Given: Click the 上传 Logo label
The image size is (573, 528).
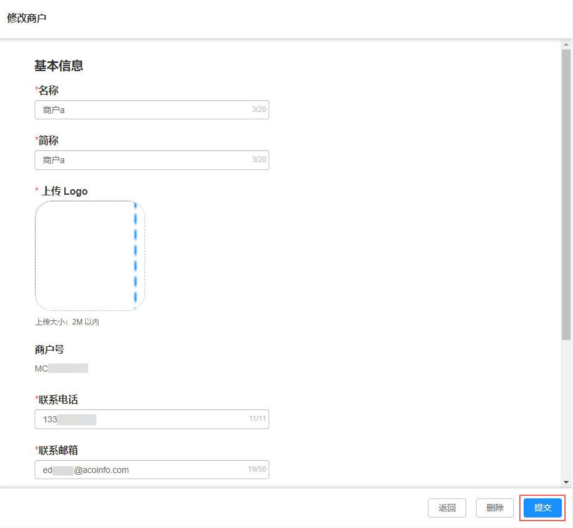Looking at the screenshot, I should click(64, 191).
